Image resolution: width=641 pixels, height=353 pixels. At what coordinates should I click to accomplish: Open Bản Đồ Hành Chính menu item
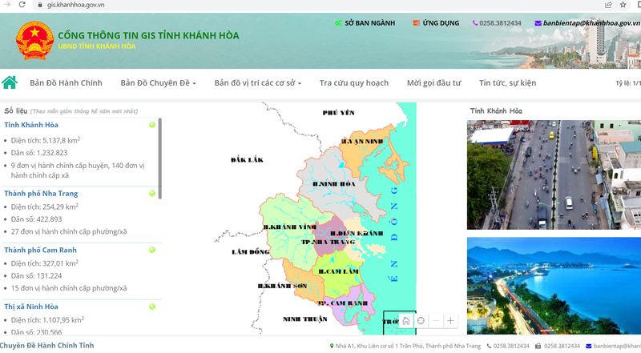pos(66,83)
